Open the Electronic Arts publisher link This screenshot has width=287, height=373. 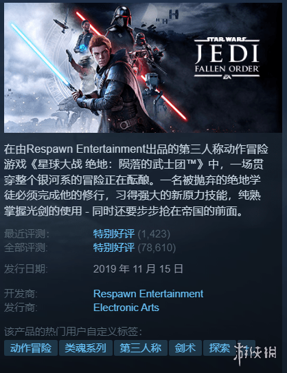pos(126,308)
